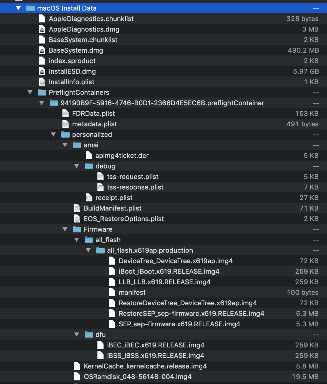Click the debug folder icon

click(89, 166)
